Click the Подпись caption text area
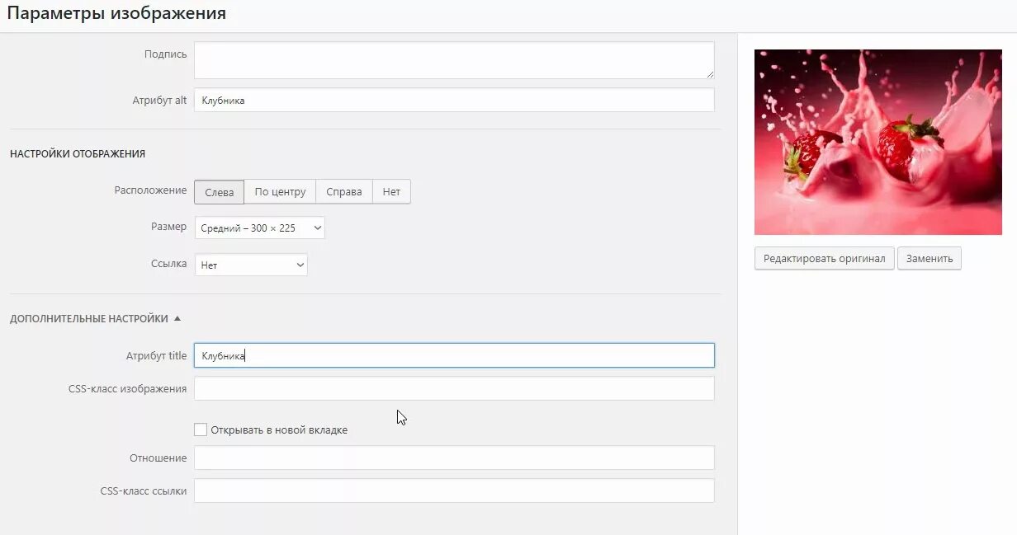The height and width of the screenshot is (535, 1017). pyautogui.click(x=454, y=60)
